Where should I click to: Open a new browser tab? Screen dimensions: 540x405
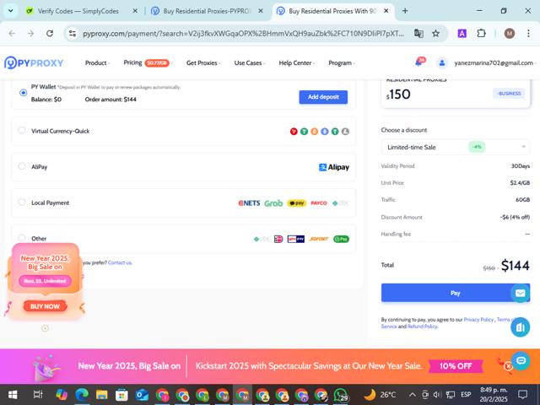(405, 11)
